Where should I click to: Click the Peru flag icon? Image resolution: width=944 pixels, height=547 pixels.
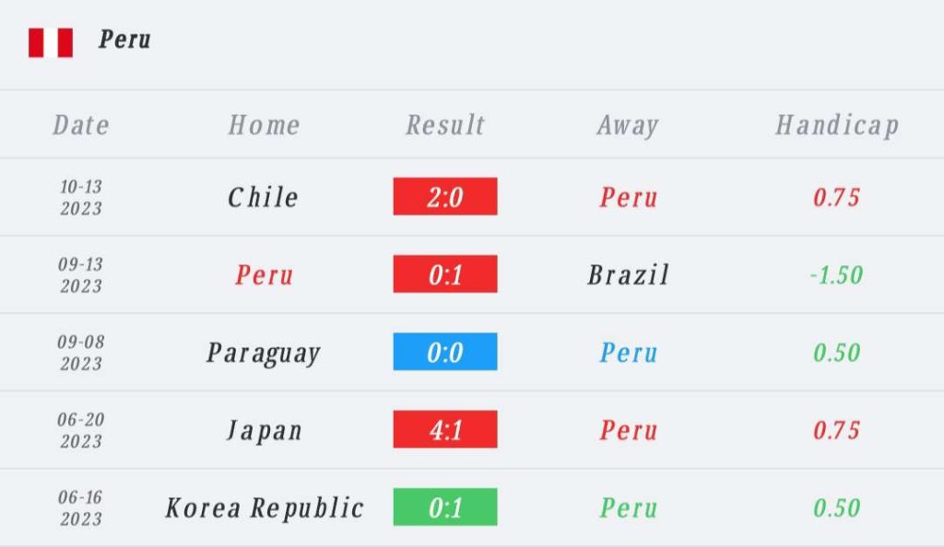(x=51, y=42)
